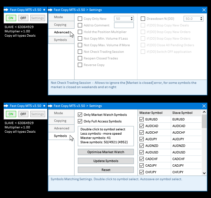Enable Reverse Copy option

coord(80,65)
